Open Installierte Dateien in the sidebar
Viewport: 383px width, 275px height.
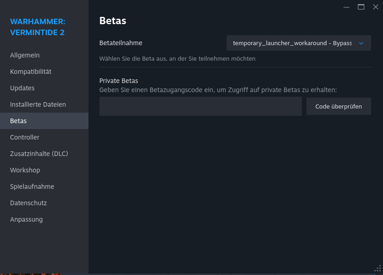(x=38, y=104)
